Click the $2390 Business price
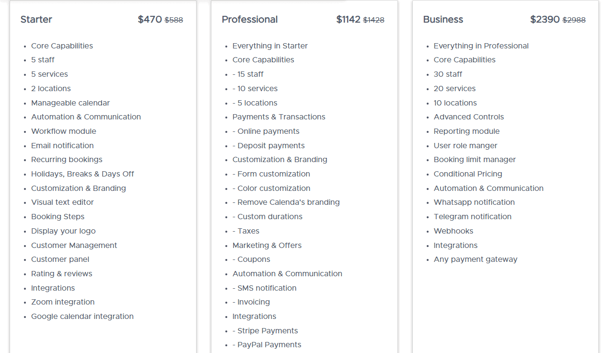This screenshot has width=606, height=353. 545,20
